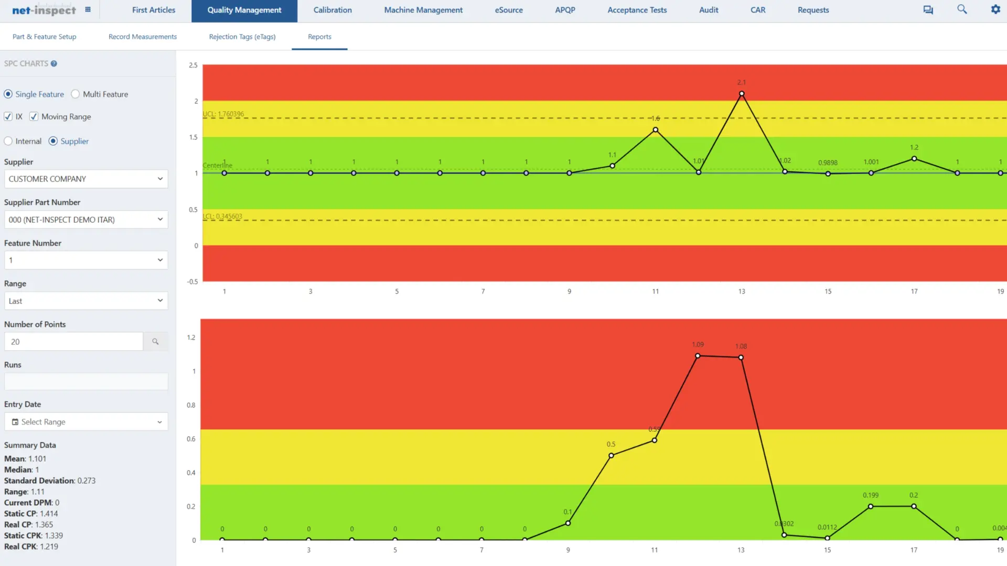Open the calendar icon in the Entry Date field
The image size is (1007, 566).
pos(15,422)
